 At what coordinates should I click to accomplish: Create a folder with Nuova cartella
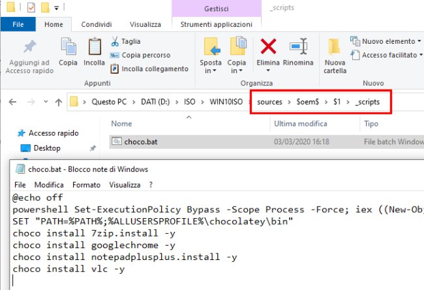click(335, 56)
